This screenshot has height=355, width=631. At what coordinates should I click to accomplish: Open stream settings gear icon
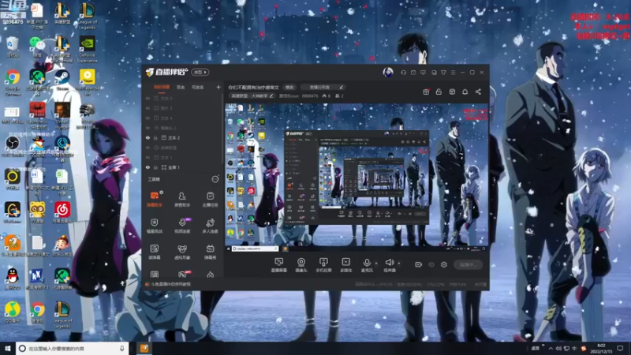click(x=444, y=264)
